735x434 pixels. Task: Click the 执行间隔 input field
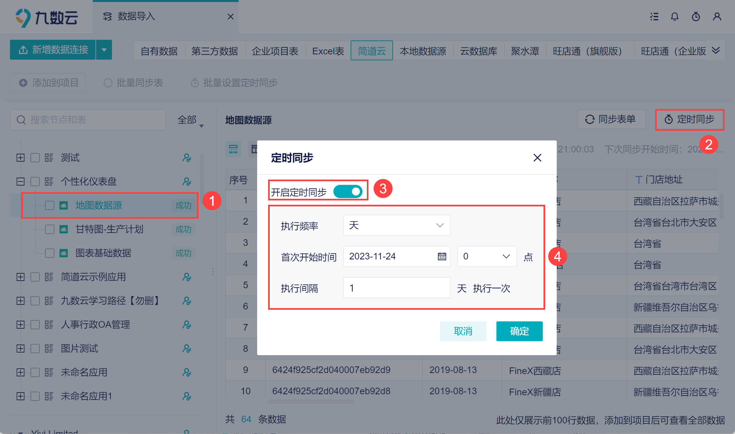(x=397, y=288)
